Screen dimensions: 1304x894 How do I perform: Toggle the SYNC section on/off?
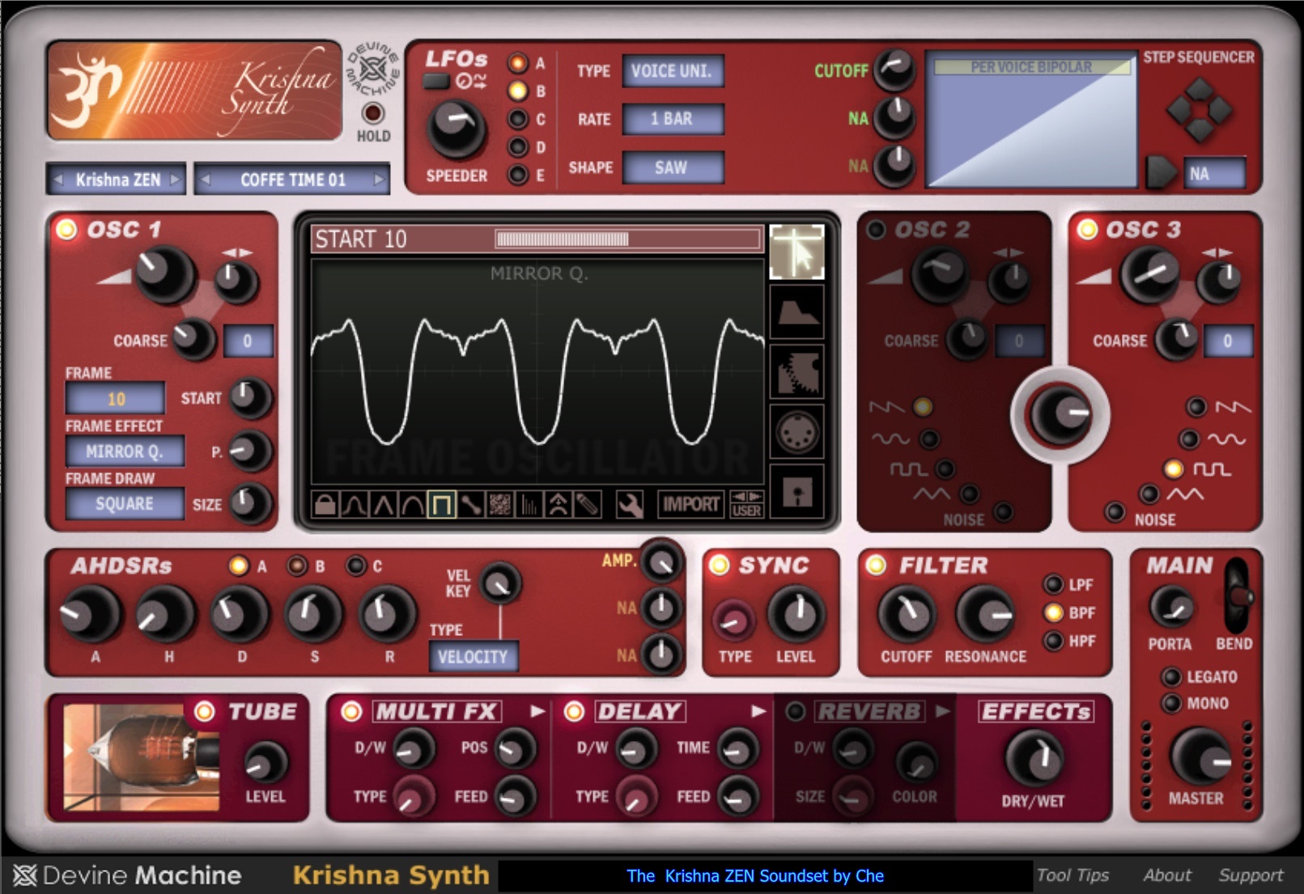point(719,566)
